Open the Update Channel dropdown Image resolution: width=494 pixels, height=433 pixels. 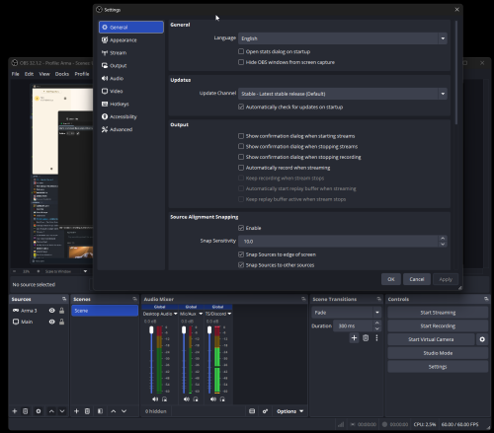[343, 94]
